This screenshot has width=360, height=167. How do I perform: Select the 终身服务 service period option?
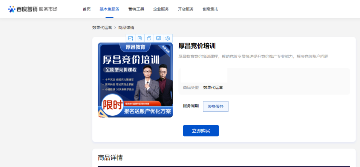[216, 106]
